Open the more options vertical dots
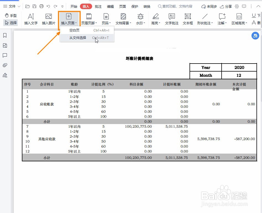262x213 pixels. click(251, 6)
